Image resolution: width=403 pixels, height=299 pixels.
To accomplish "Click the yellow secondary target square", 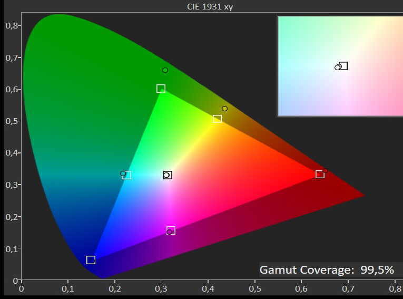I will pyautogui.click(x=217, y=119).
